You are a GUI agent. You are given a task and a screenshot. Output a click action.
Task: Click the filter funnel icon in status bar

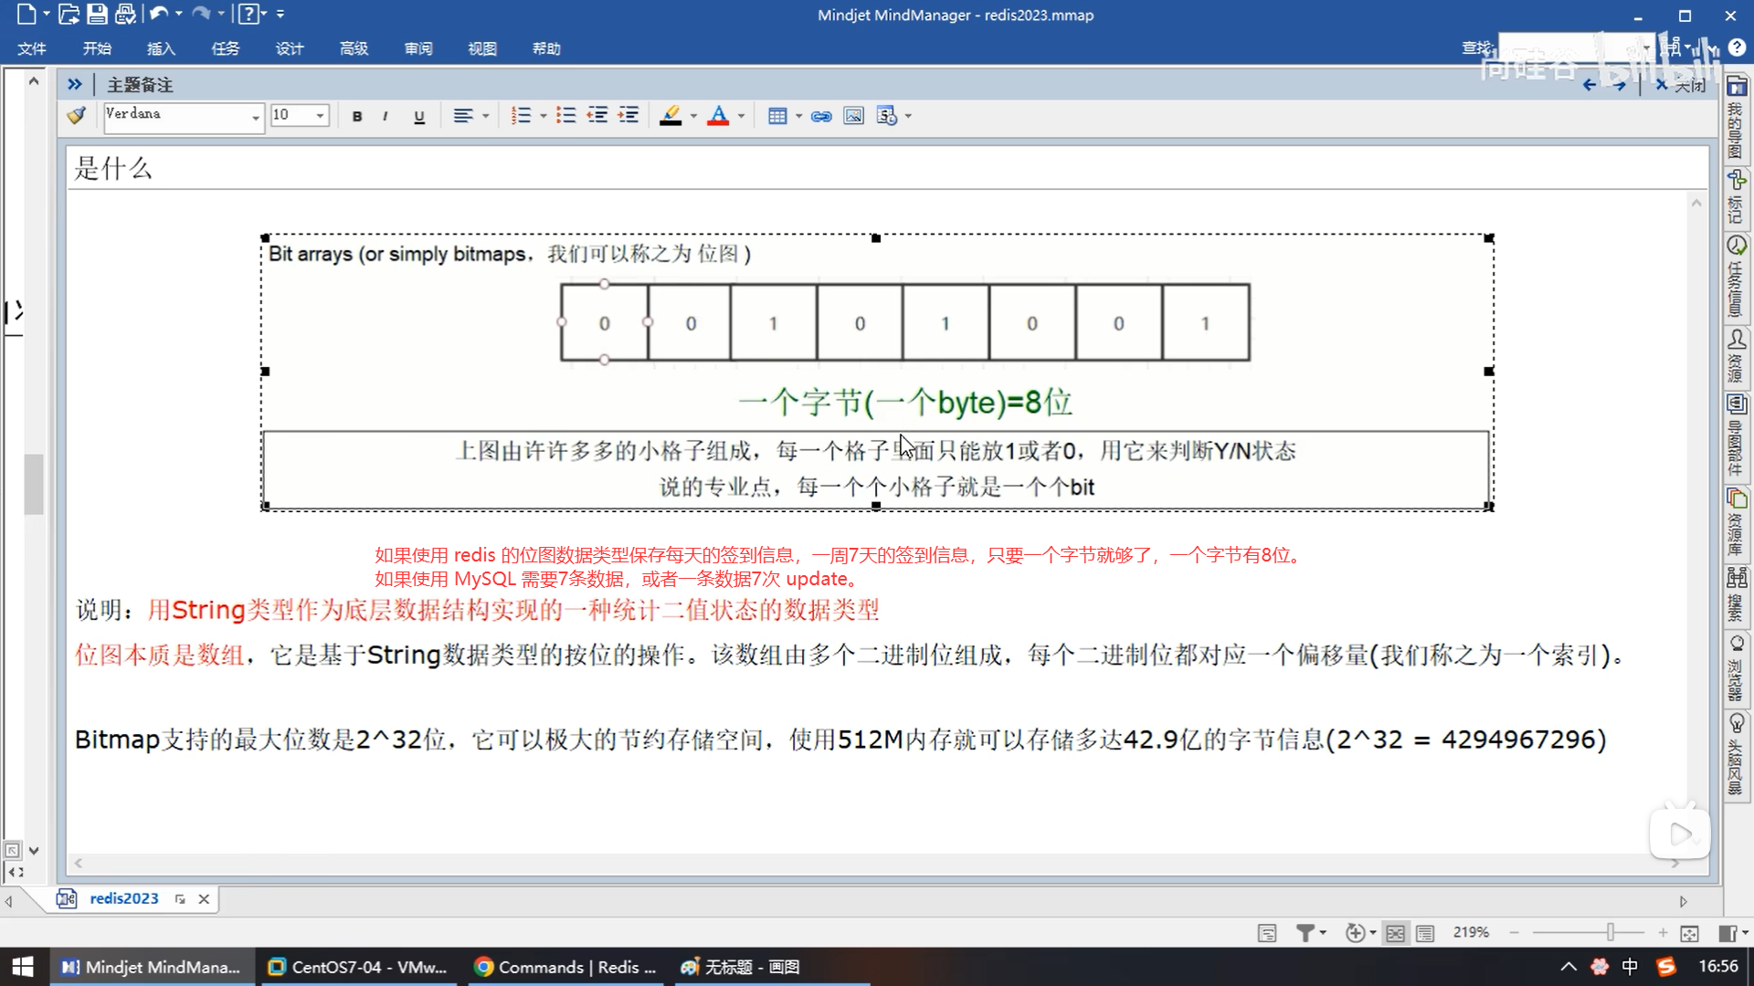point(1305,932)
